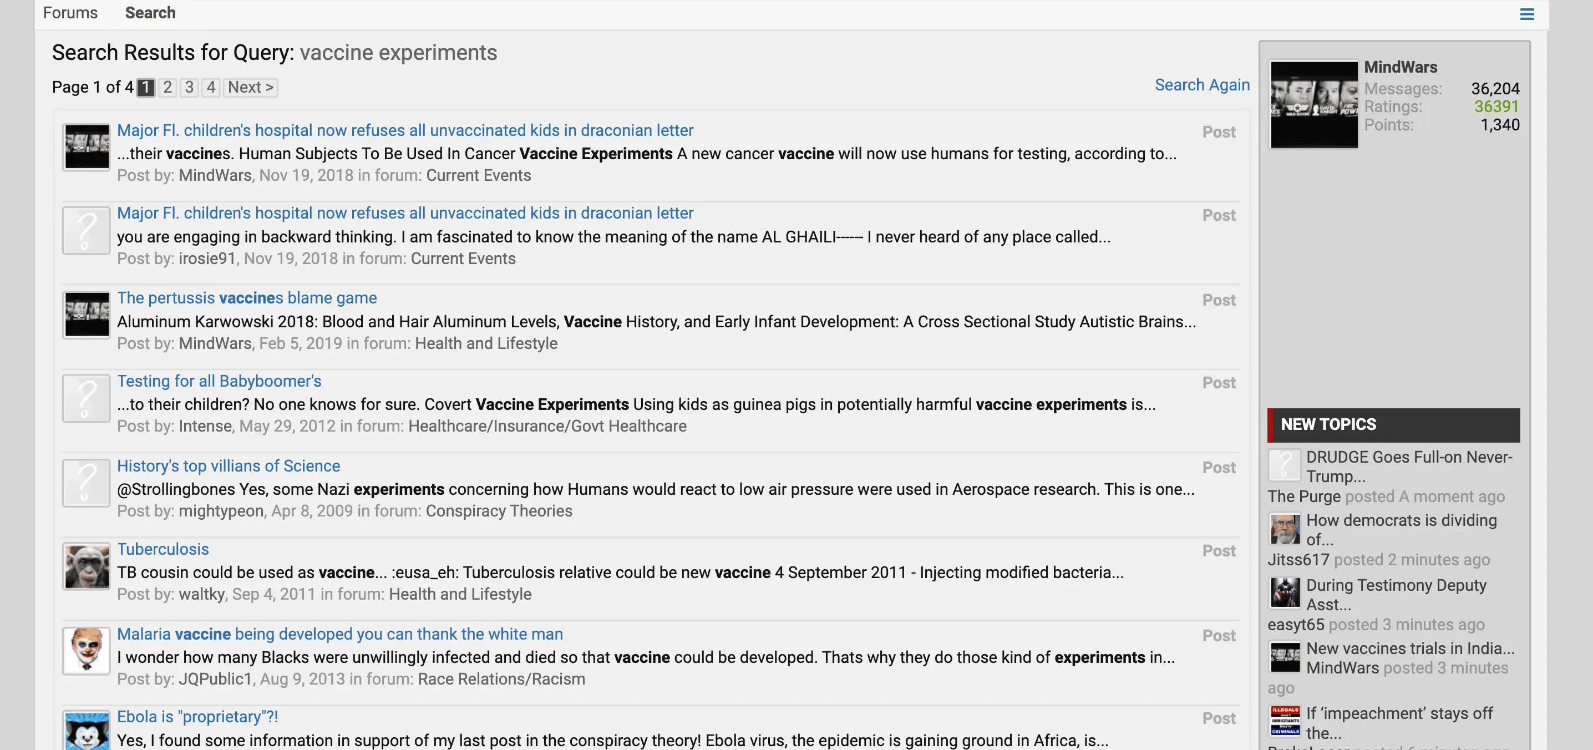Click the illegal immigrants avatar icon

pyautogui.click(x=1285, y=721)
